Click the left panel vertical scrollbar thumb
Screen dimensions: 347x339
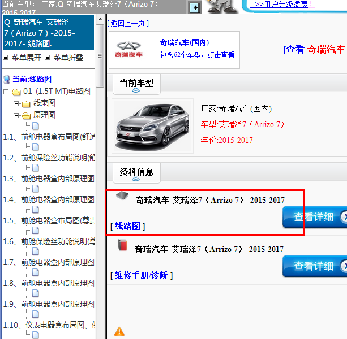click(100, 56)
